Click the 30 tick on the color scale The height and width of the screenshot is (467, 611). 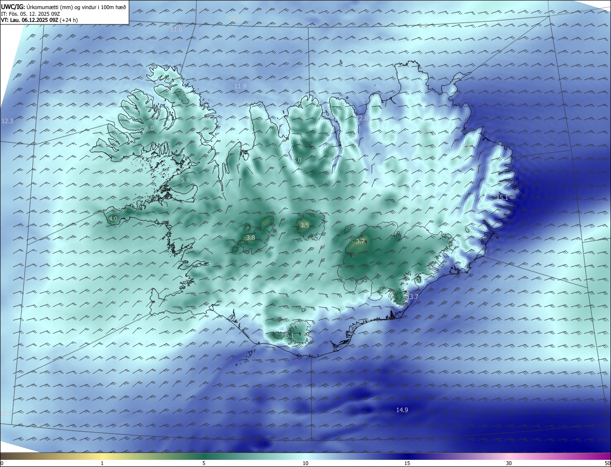pos(509,463)
